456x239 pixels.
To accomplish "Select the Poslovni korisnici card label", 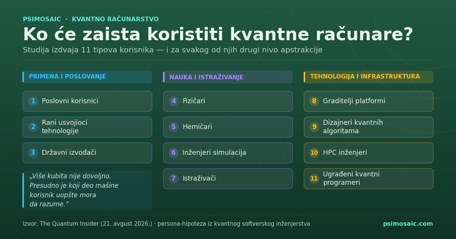I will (70, 101).
